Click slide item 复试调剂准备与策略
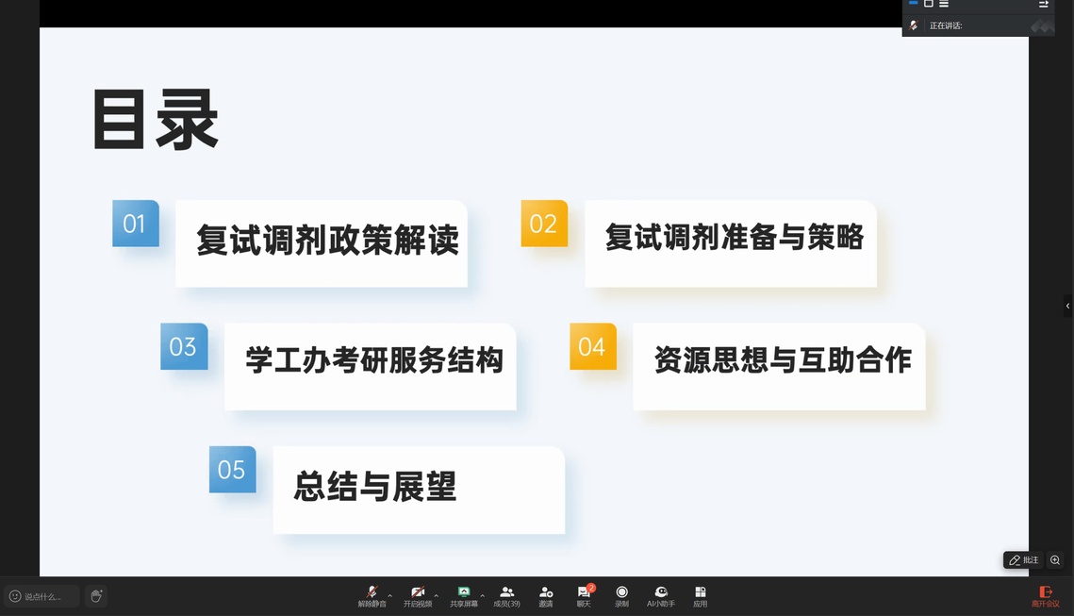The height and width of the screenshot is (616, 1074). click(x=731, y=243)
